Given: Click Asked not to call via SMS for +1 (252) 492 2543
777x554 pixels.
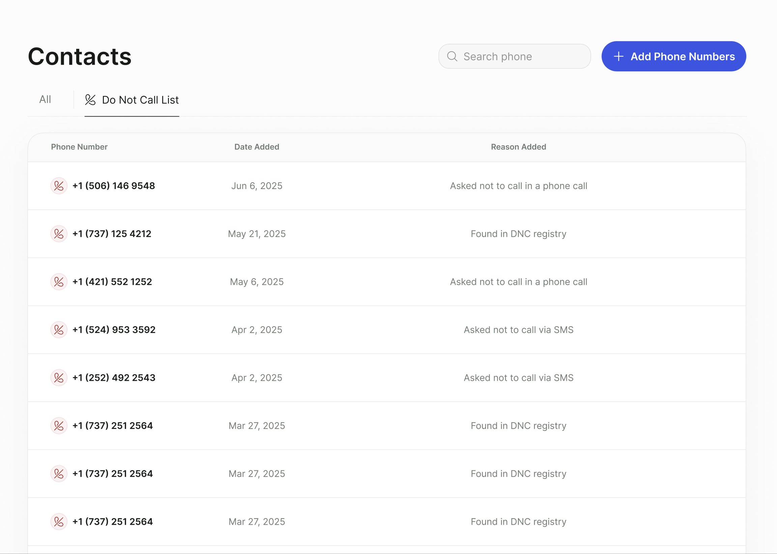Looking at the screenshot, I should tap(519, 378).
